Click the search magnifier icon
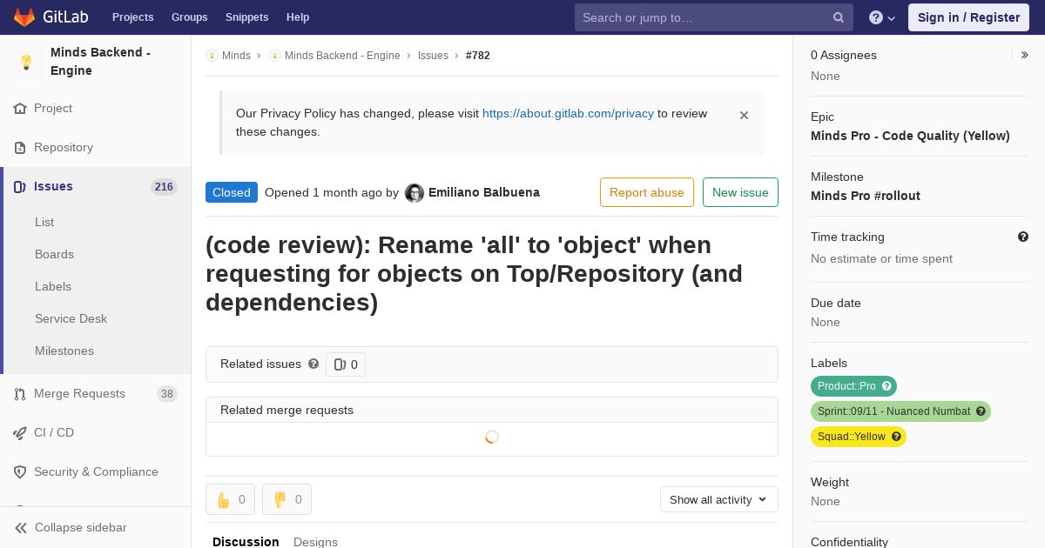Screen dimensions: 1045x548 click(839, 17)
